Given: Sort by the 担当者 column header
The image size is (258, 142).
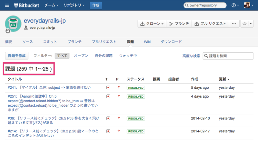Looking at the screenshot, I should tap(174, 79).
